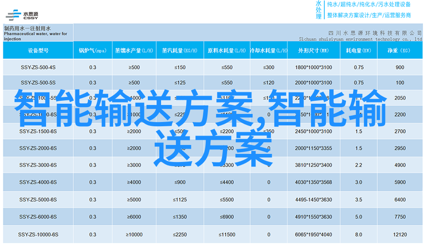The width and height of the screenshot is (426, 247).
Task: Click the net weight 2050 cell
Action: [x=400, y=98]
